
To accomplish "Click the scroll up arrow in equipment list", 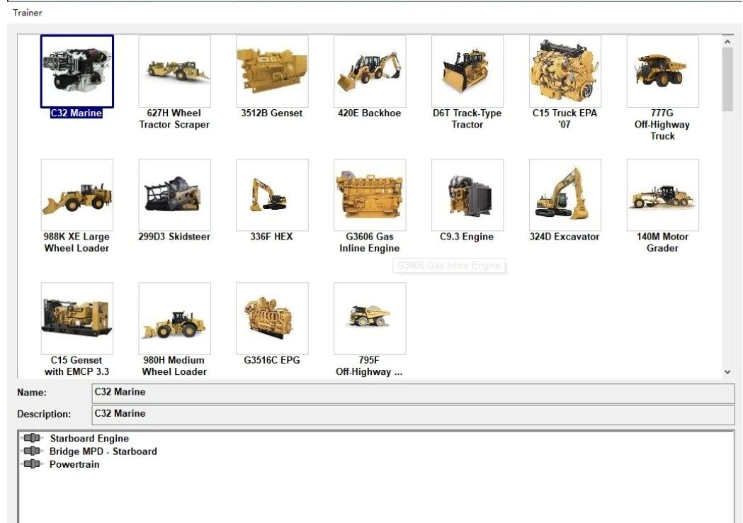I will click(x=727, y=42).
